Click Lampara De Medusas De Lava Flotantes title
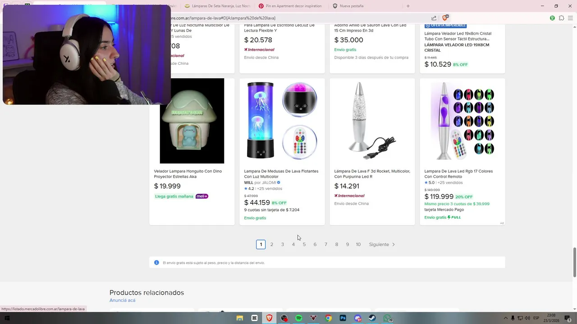Image resolution: width=577 pixels, height=324 pixels. click(x=281, y=174)
